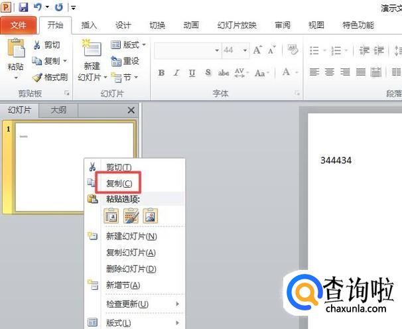Image resolution: width=402 pixels, height=329 pixels.
Task: Open the 字体 dialog launcher
Action: (x=297, y=93)
